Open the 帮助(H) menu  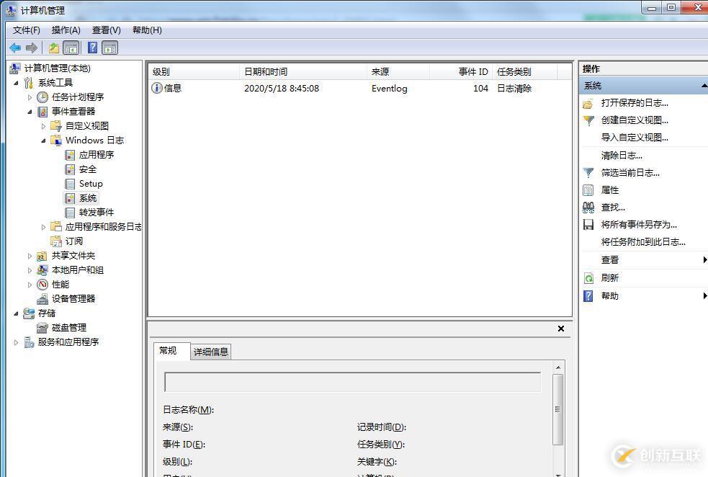(x=147, y=30)
